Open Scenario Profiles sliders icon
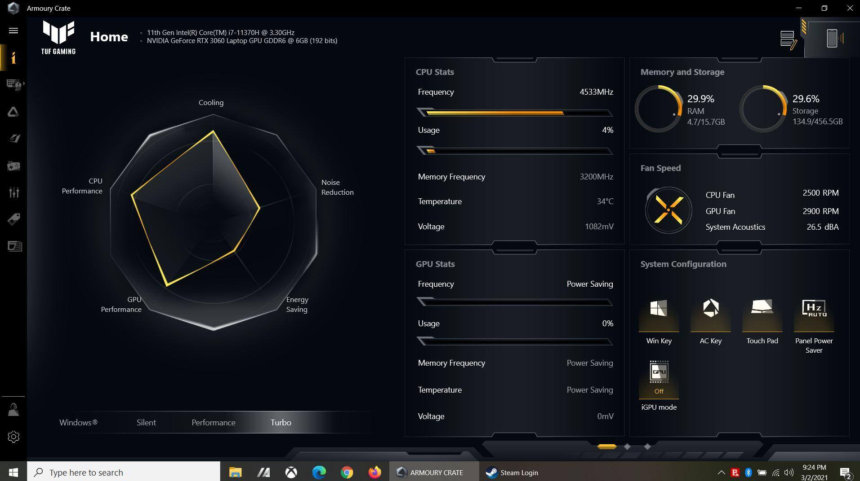The height and width of the screenshot is (481, 860). [13, 192]
